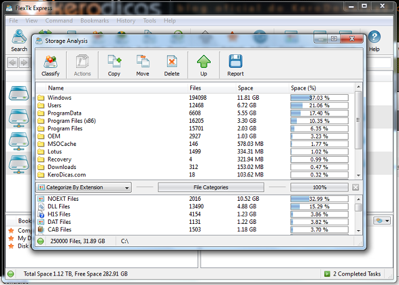This screenshot has width=399, height=285.
Task: Select the DAT Files category row
Action: tap(195, 222)
